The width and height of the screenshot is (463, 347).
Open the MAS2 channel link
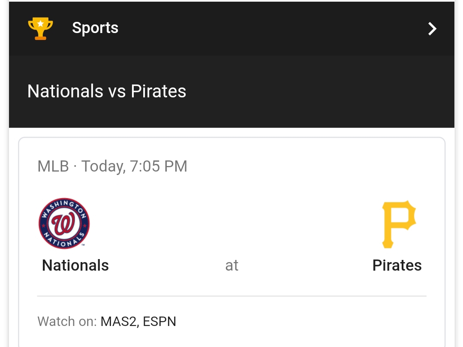point(118,321)
